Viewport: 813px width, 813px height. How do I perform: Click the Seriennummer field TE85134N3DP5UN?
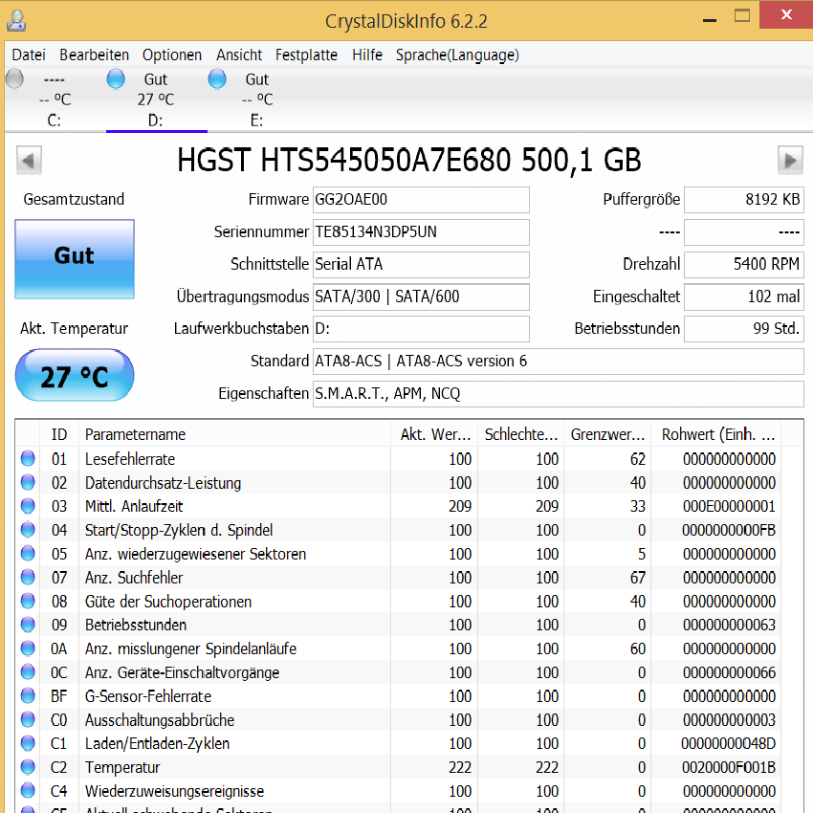coord(421,231)
